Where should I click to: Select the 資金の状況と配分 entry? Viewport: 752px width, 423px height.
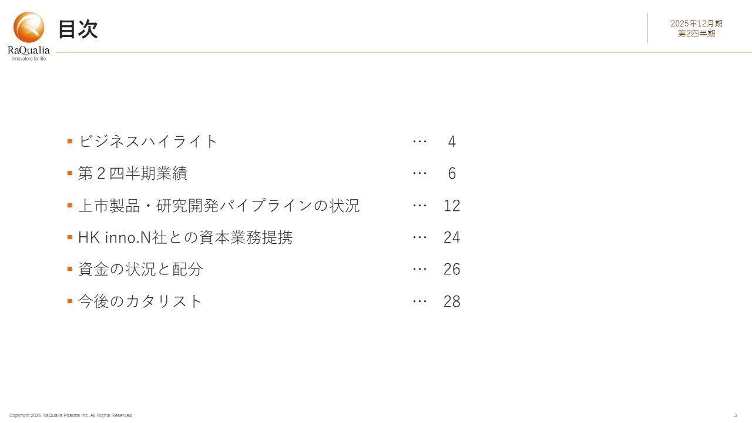pyautogui.click(x=140, y=269)
